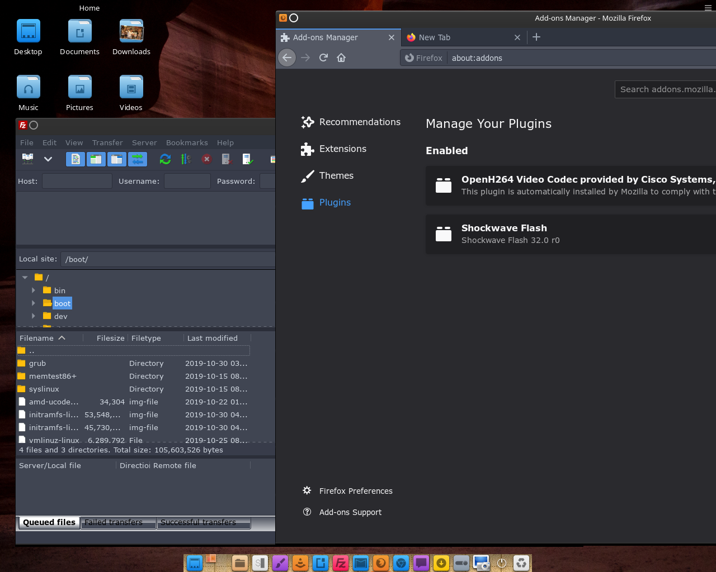Open Extensions in add-ons sidebar
Viewport: 716px width, 572px height.
(x=334, y=149)
